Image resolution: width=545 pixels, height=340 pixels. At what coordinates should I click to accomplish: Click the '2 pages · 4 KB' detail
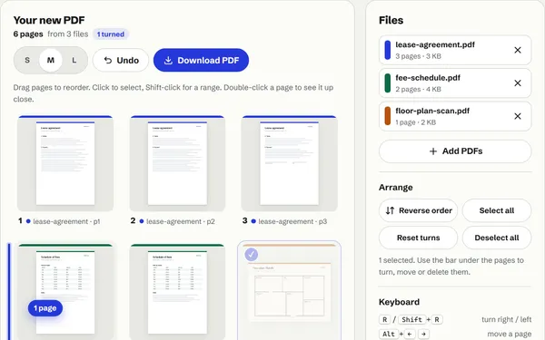418,89
